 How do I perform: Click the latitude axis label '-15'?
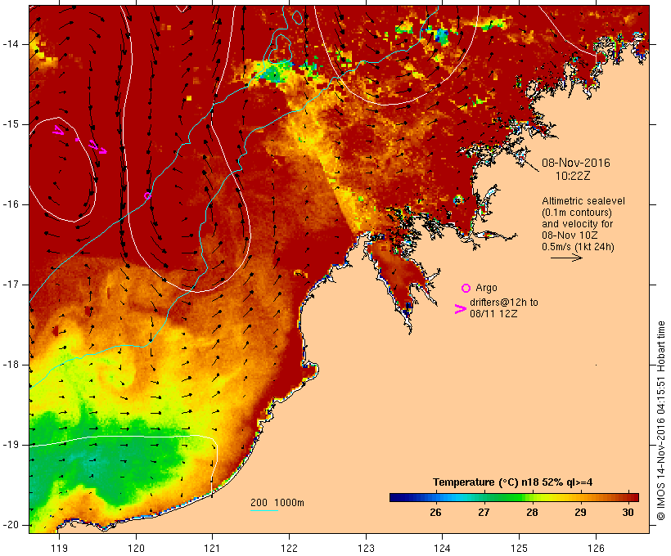point(11,124)
